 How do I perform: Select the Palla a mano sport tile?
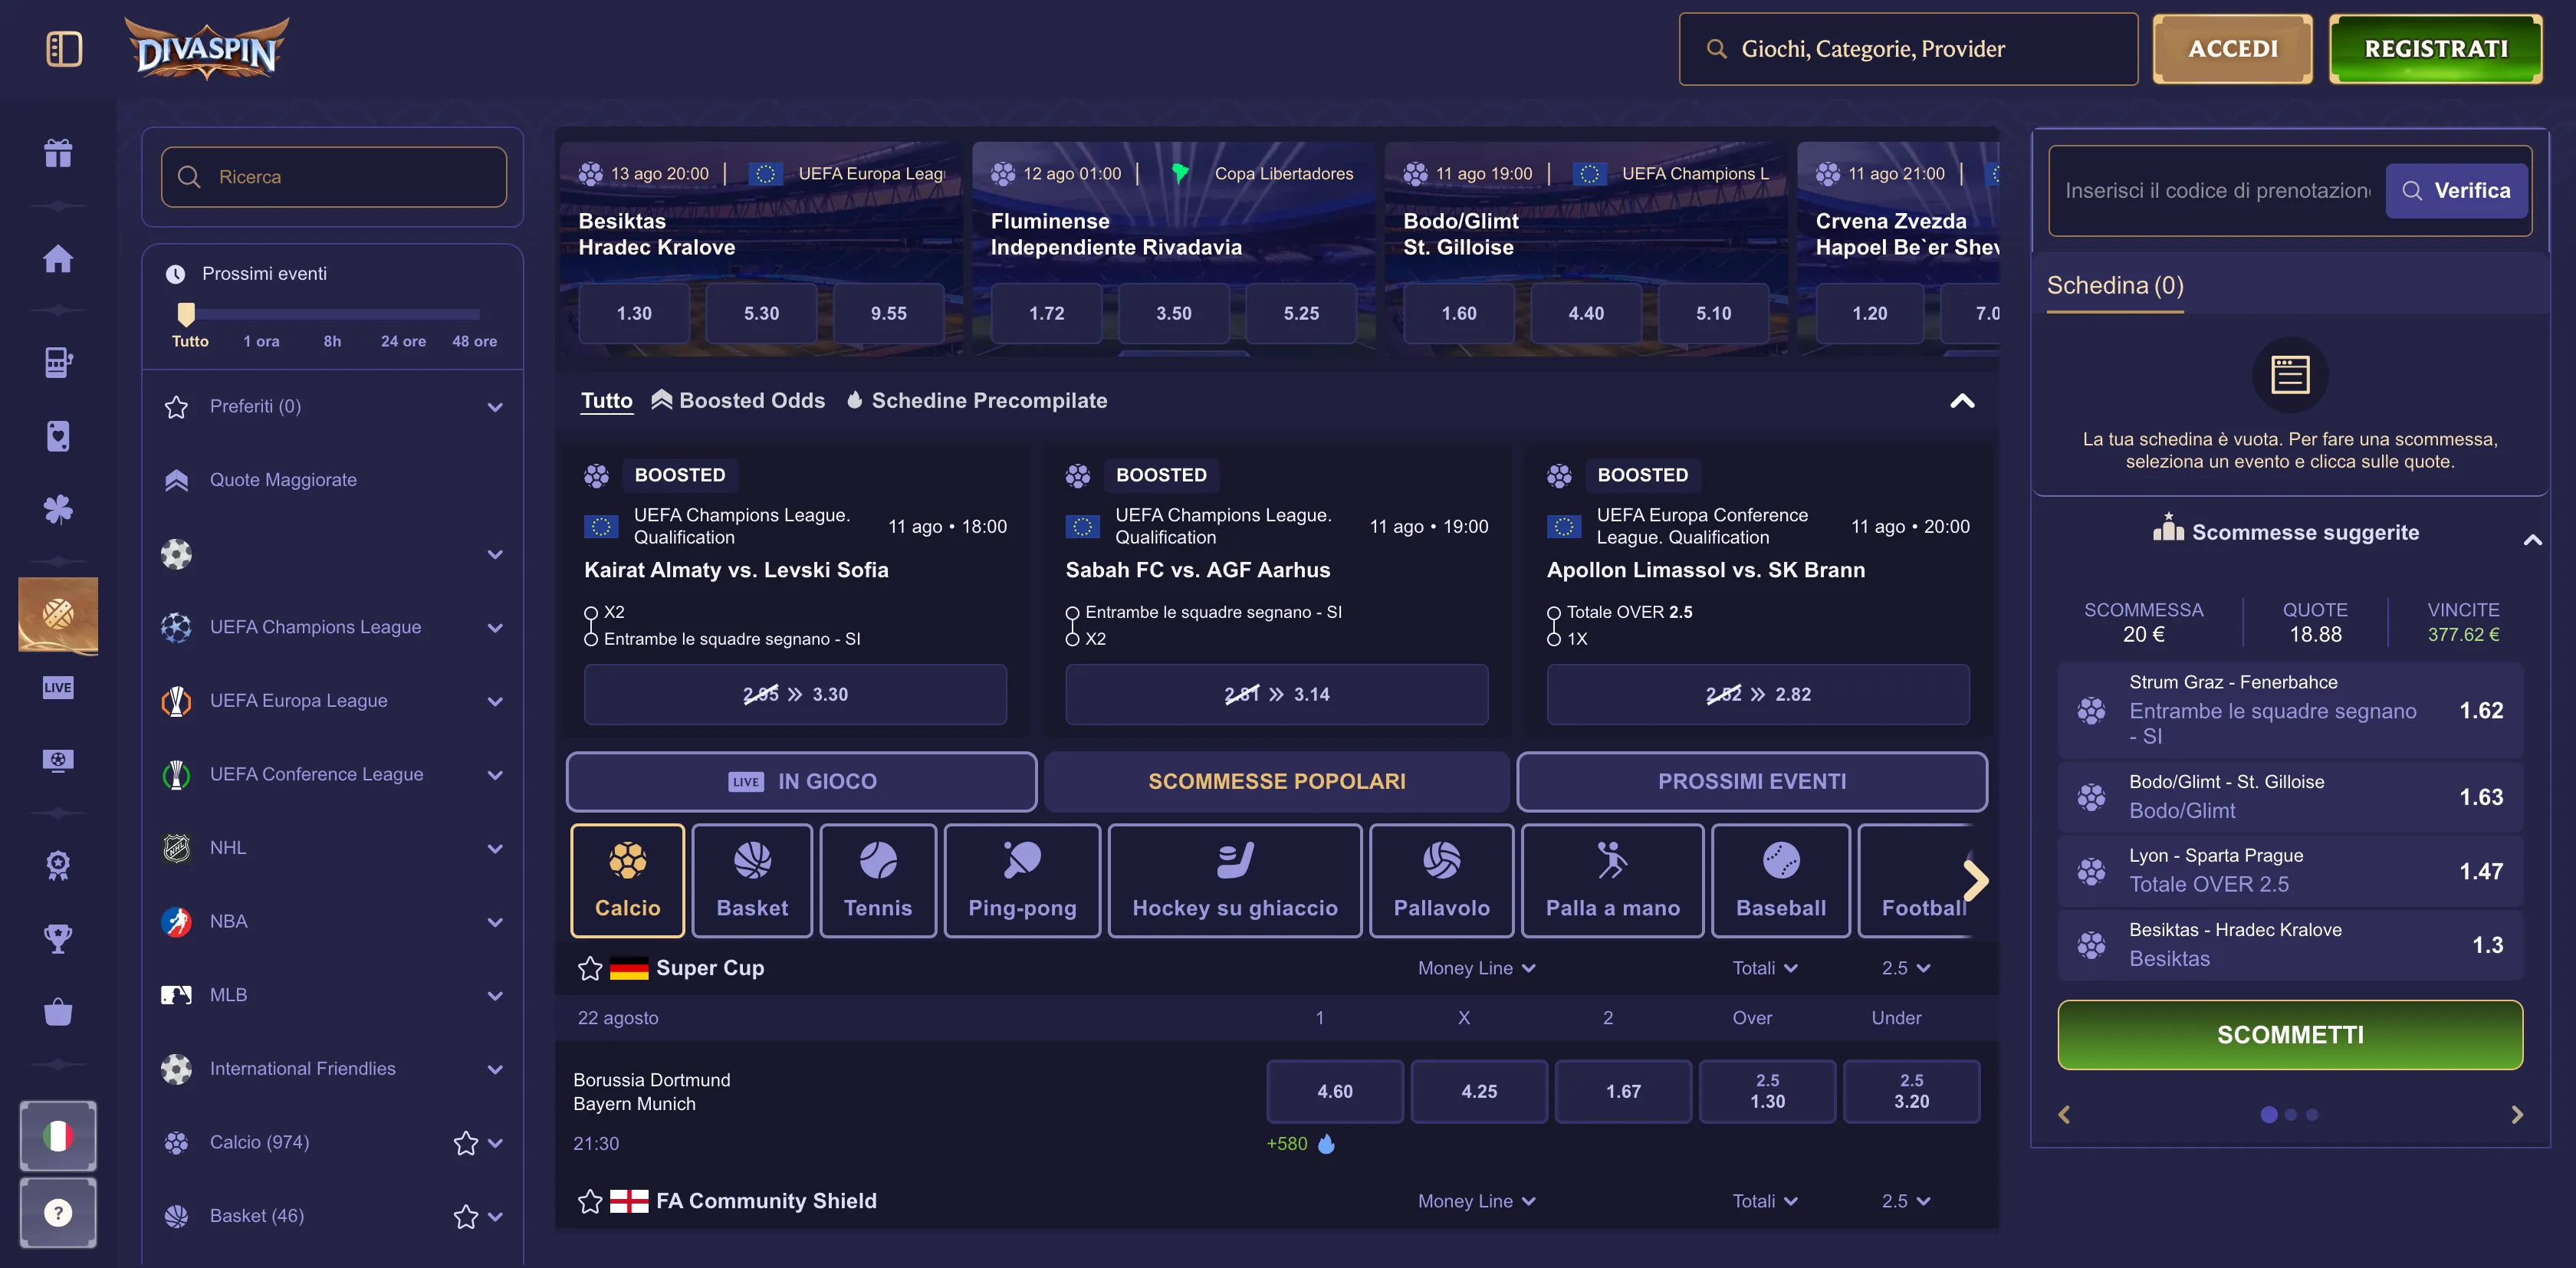pyautogui.click(x=1613, y=881)
